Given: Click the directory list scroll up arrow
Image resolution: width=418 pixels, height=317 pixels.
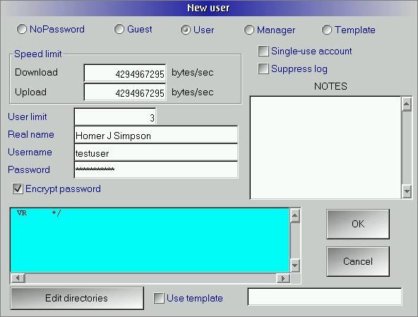Looking at the screenshot, I should pos(295,216).
